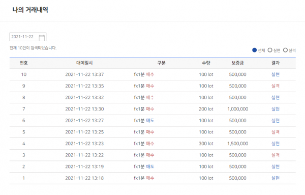This screenshot has width=305, height=195.
Task: Click the 100 lot quantity in row 3
Action: click(206, 155)
